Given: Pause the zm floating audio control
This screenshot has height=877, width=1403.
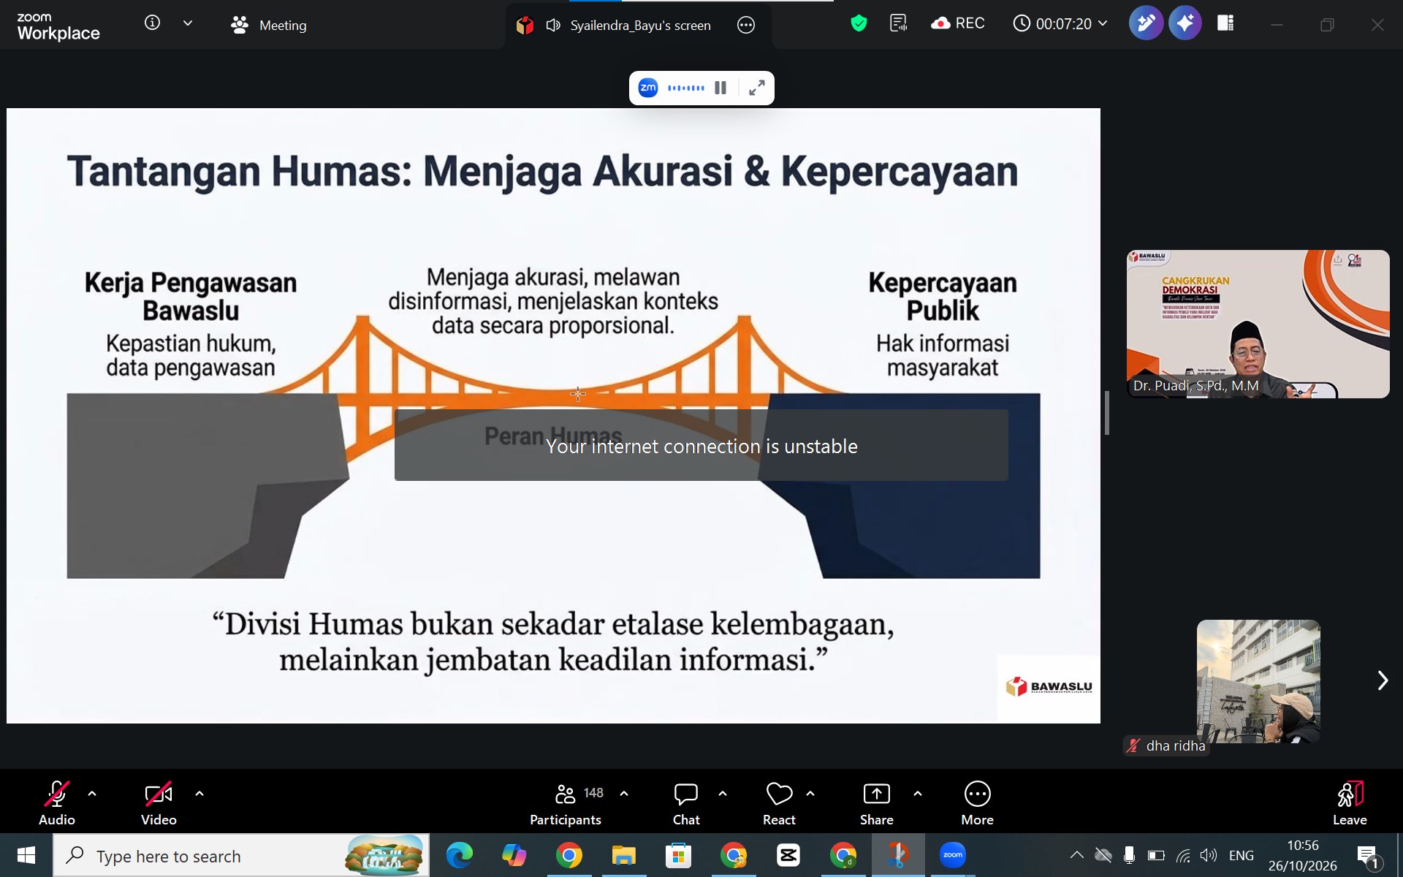Looking at the screenshot, I should point(720,88).
